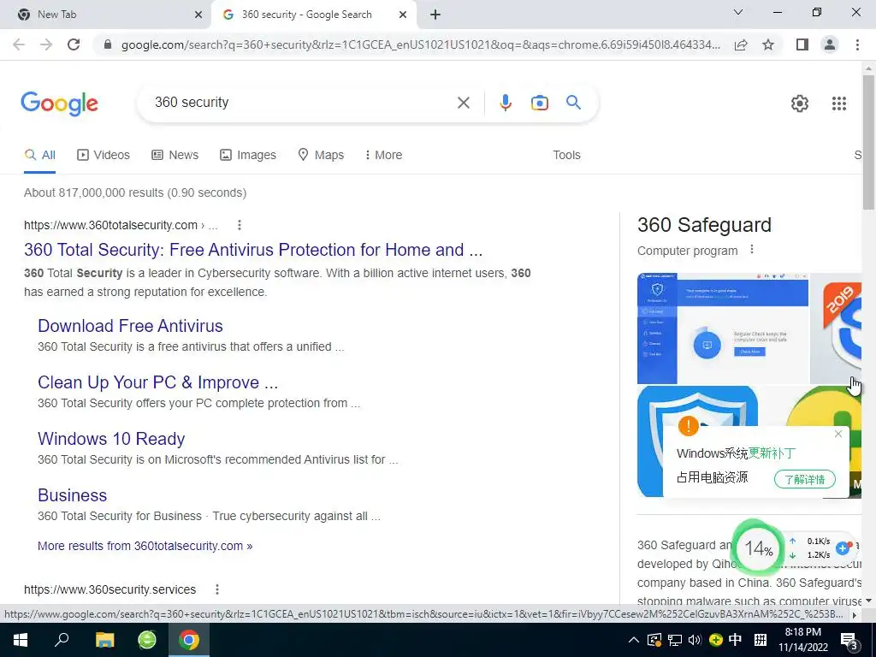Screen dimensions: 876x657
Task: Click the magnifier search button
Action: point(573,103)
